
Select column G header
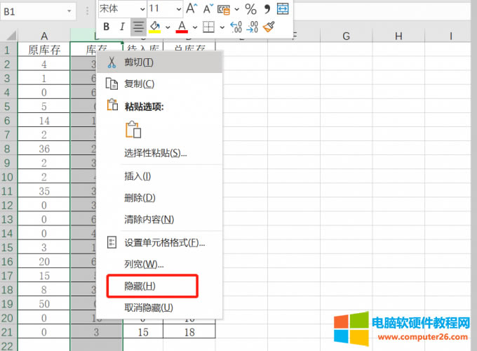pyautogui.click(x=347, y=36)
